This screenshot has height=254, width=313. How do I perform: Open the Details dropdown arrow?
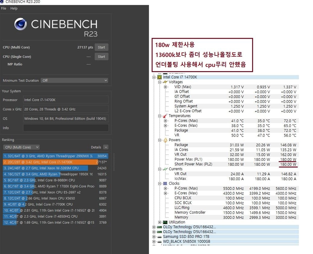coord(106,147)
